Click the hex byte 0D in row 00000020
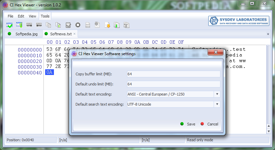275x150 pixels. pos(50,61)
